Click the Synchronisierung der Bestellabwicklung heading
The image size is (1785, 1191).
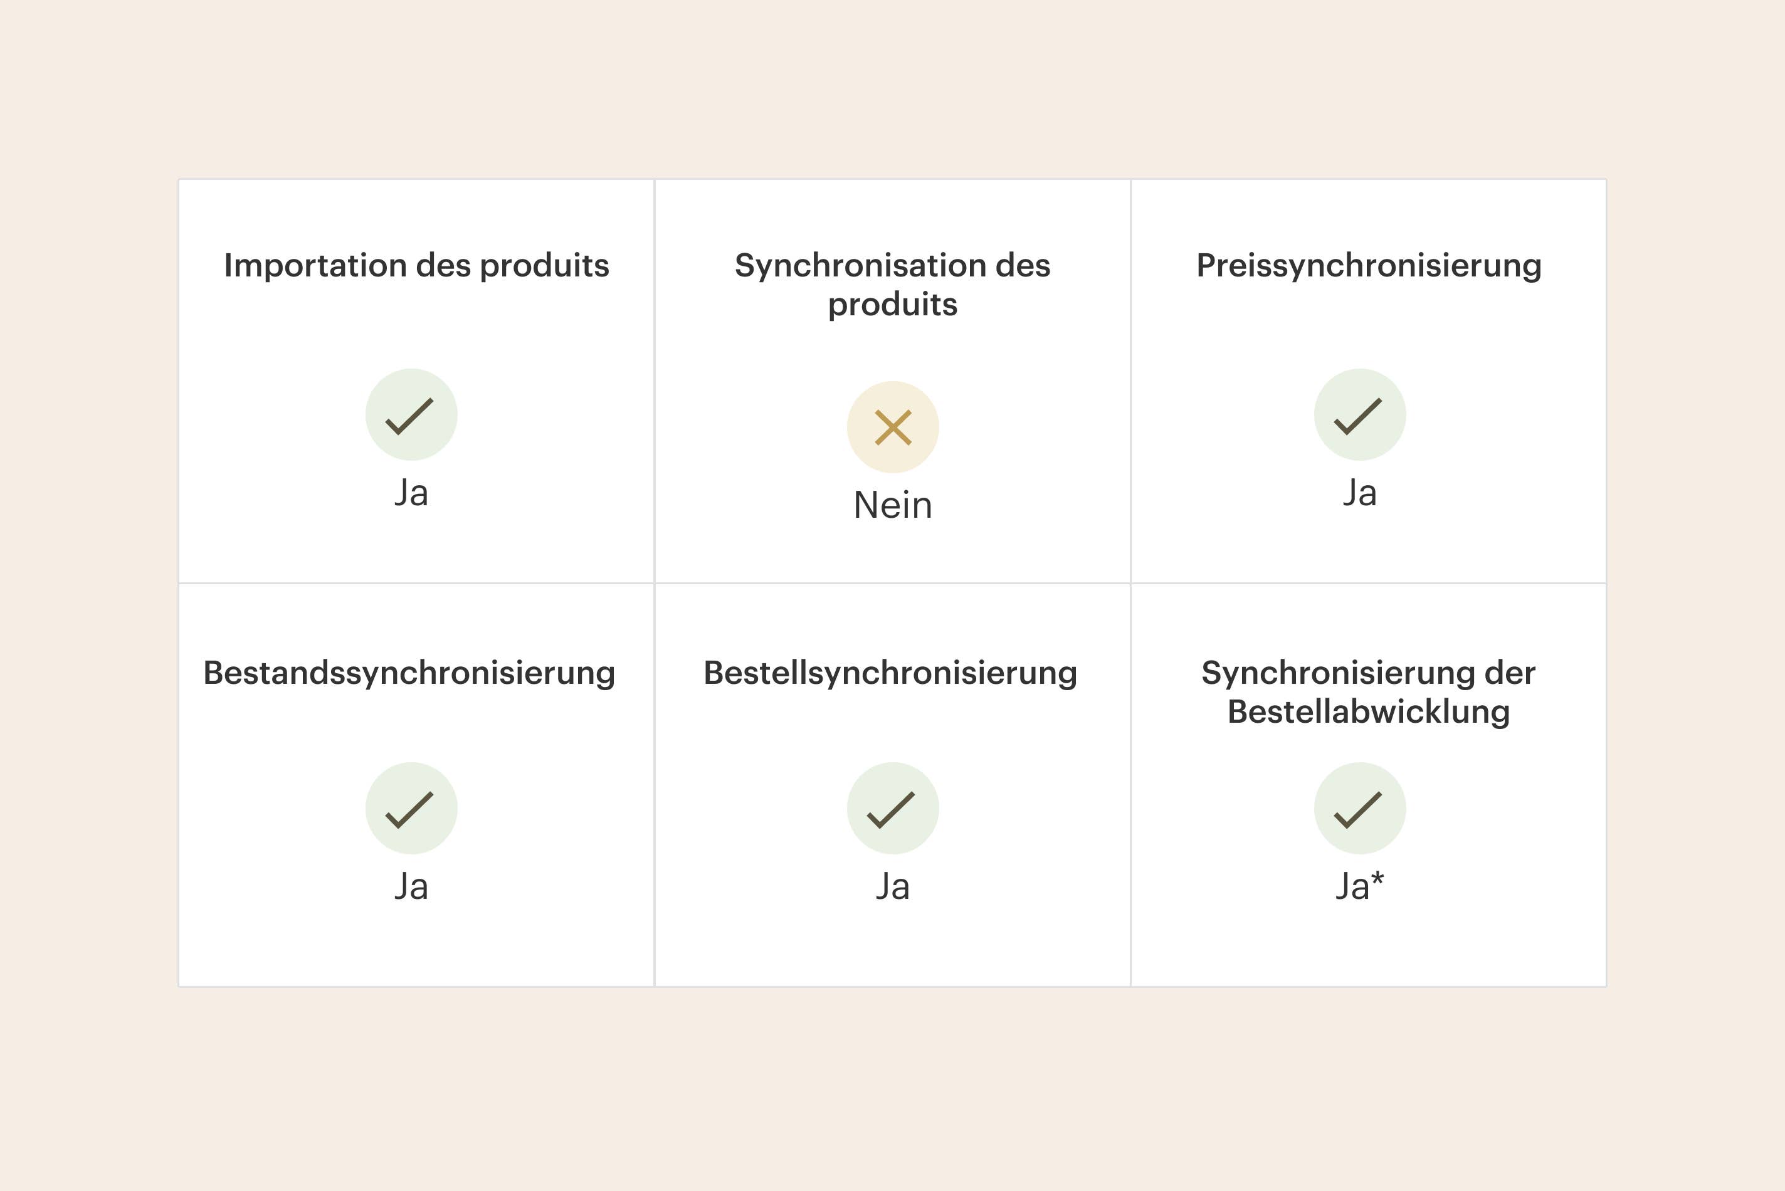pos(1369,692)
